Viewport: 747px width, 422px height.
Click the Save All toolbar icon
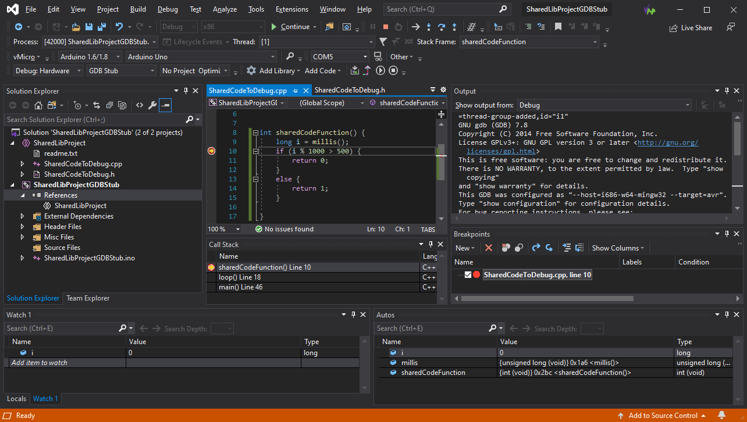(x=101, y=27)
